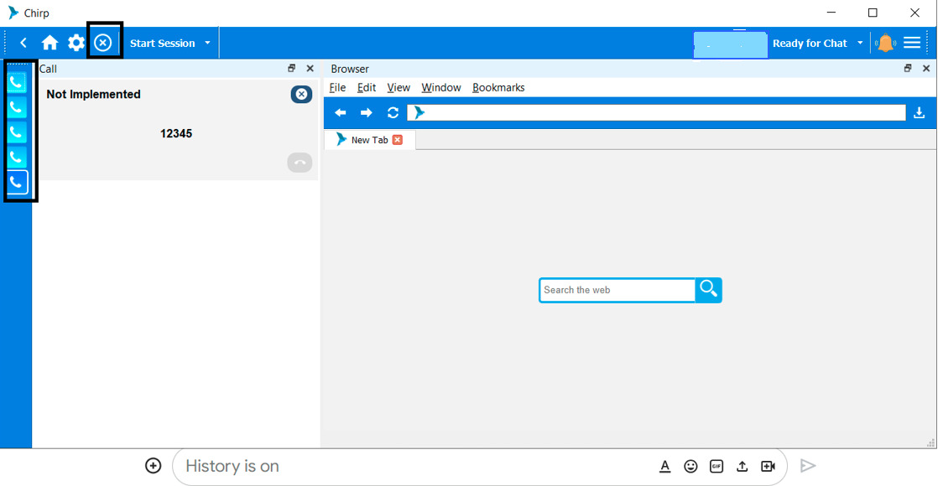Open the Ready for Chat status dropdown
943x486 pixels.
[x=818, y=44]
